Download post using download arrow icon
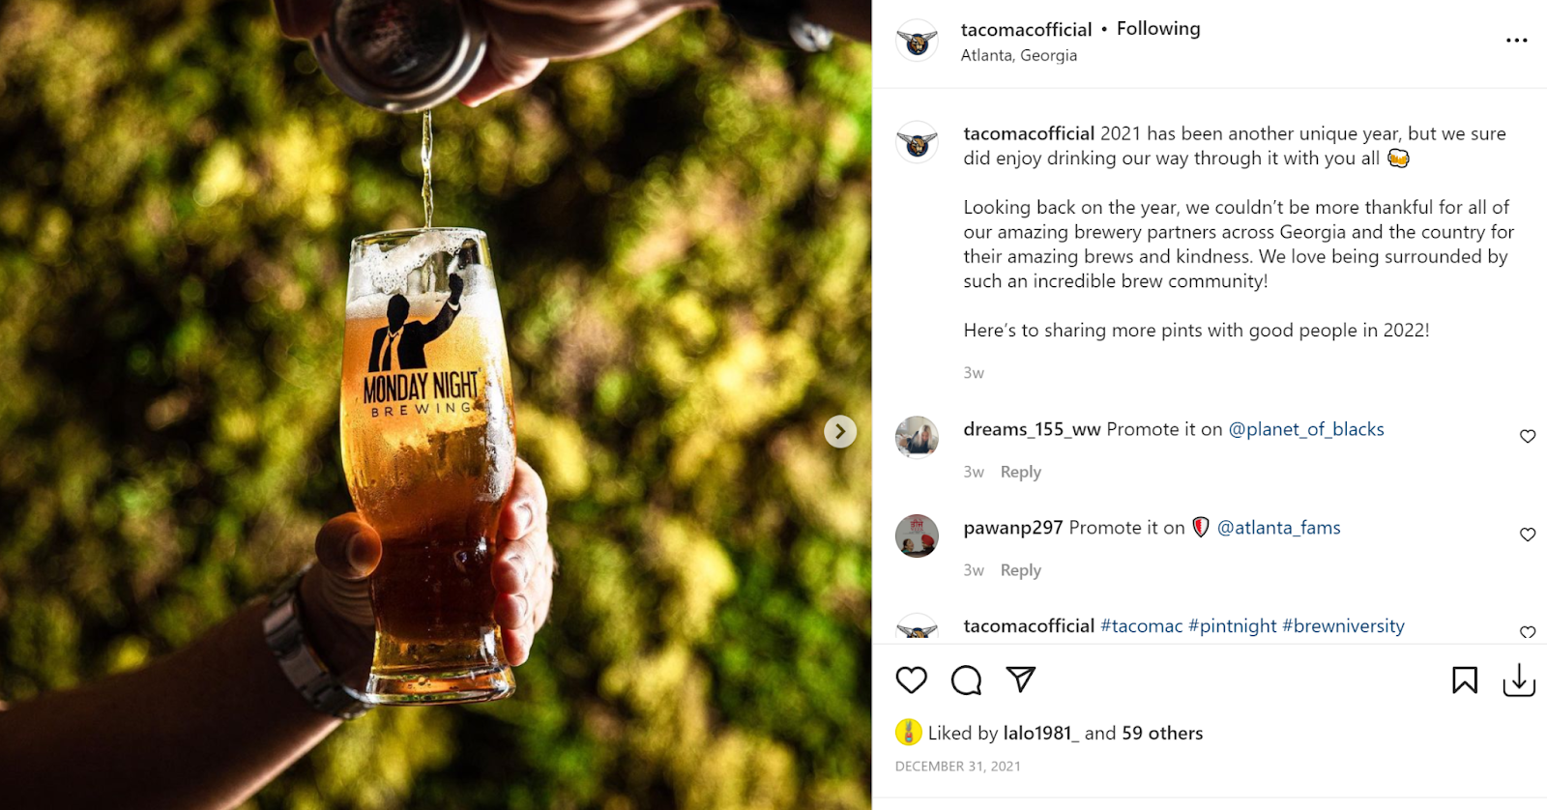Image resolution: width=1547 pixels, height=810 pixels. pyautogui.click(x=1519, y=680)
